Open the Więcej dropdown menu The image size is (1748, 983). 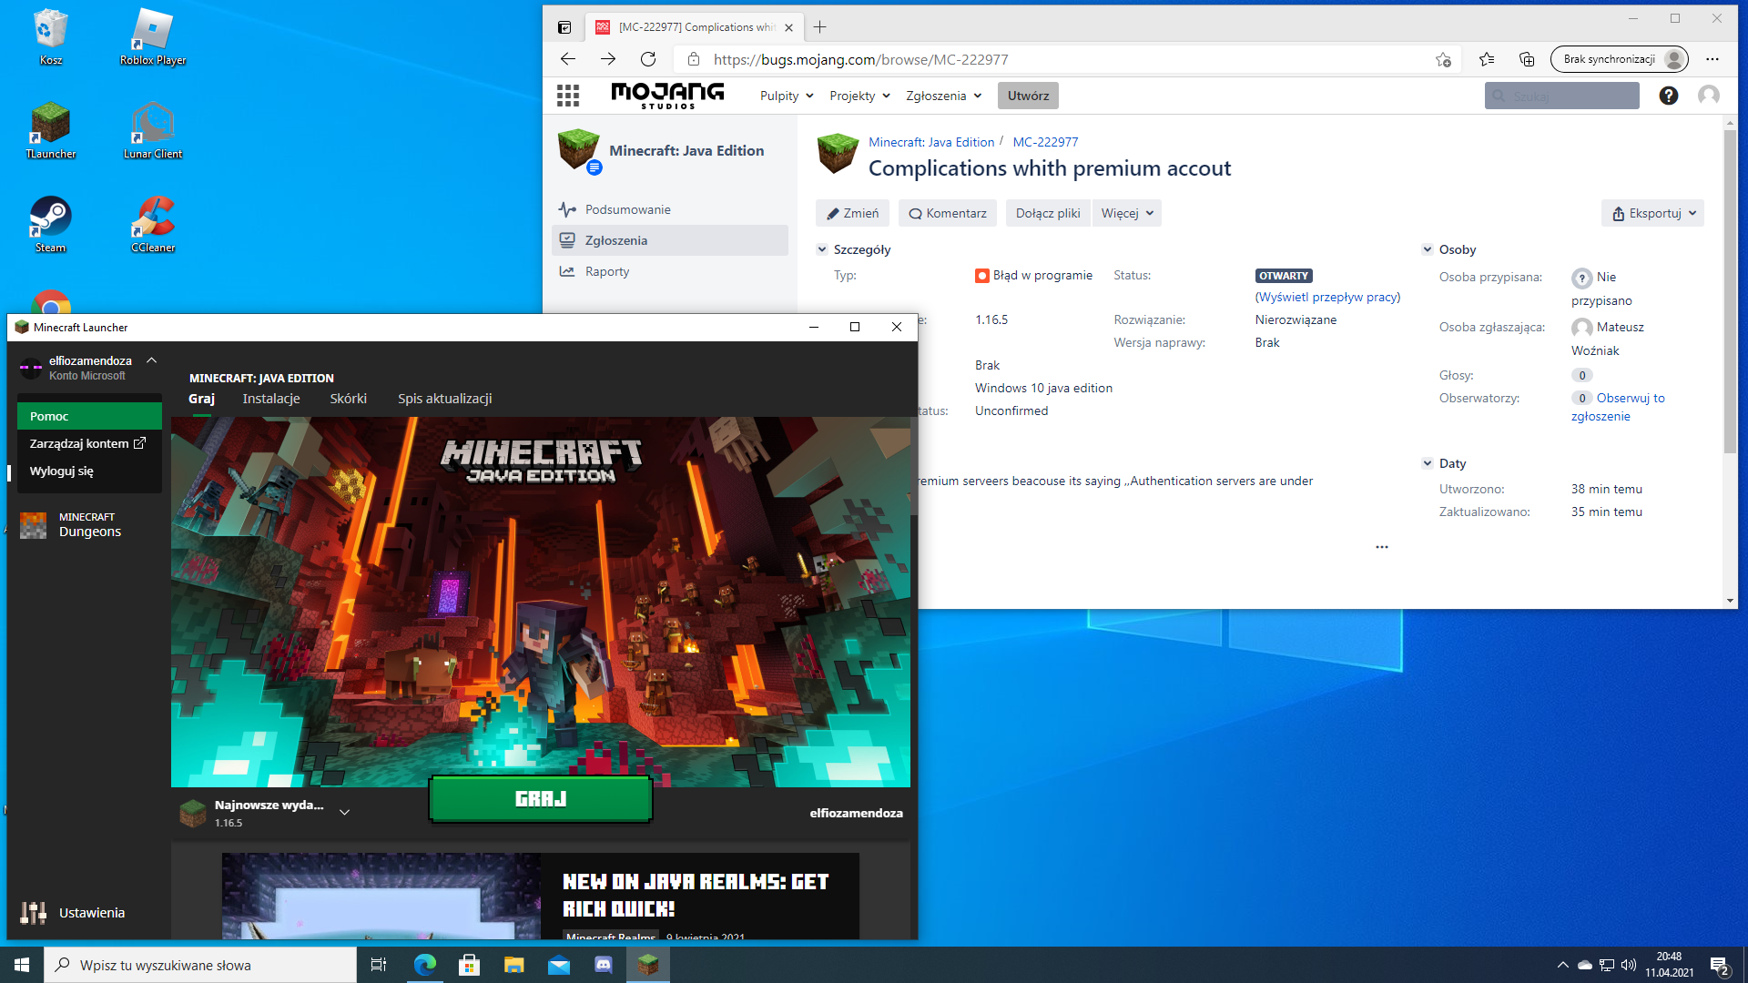coord(1127,213)
